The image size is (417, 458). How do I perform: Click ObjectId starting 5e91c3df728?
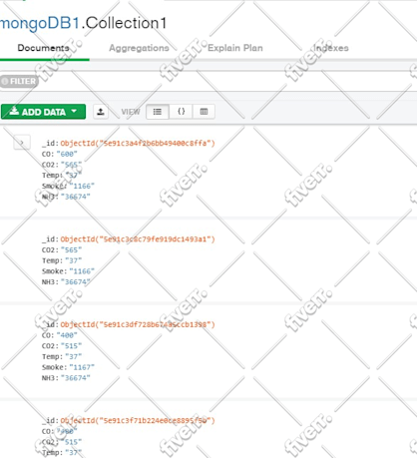(138, 324)
